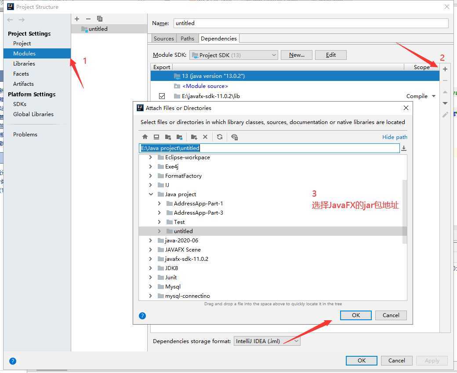This screenshot has height=373, width=457.
Task: Click the minus icon to remove dependency
Action: (x=445, y=80)
